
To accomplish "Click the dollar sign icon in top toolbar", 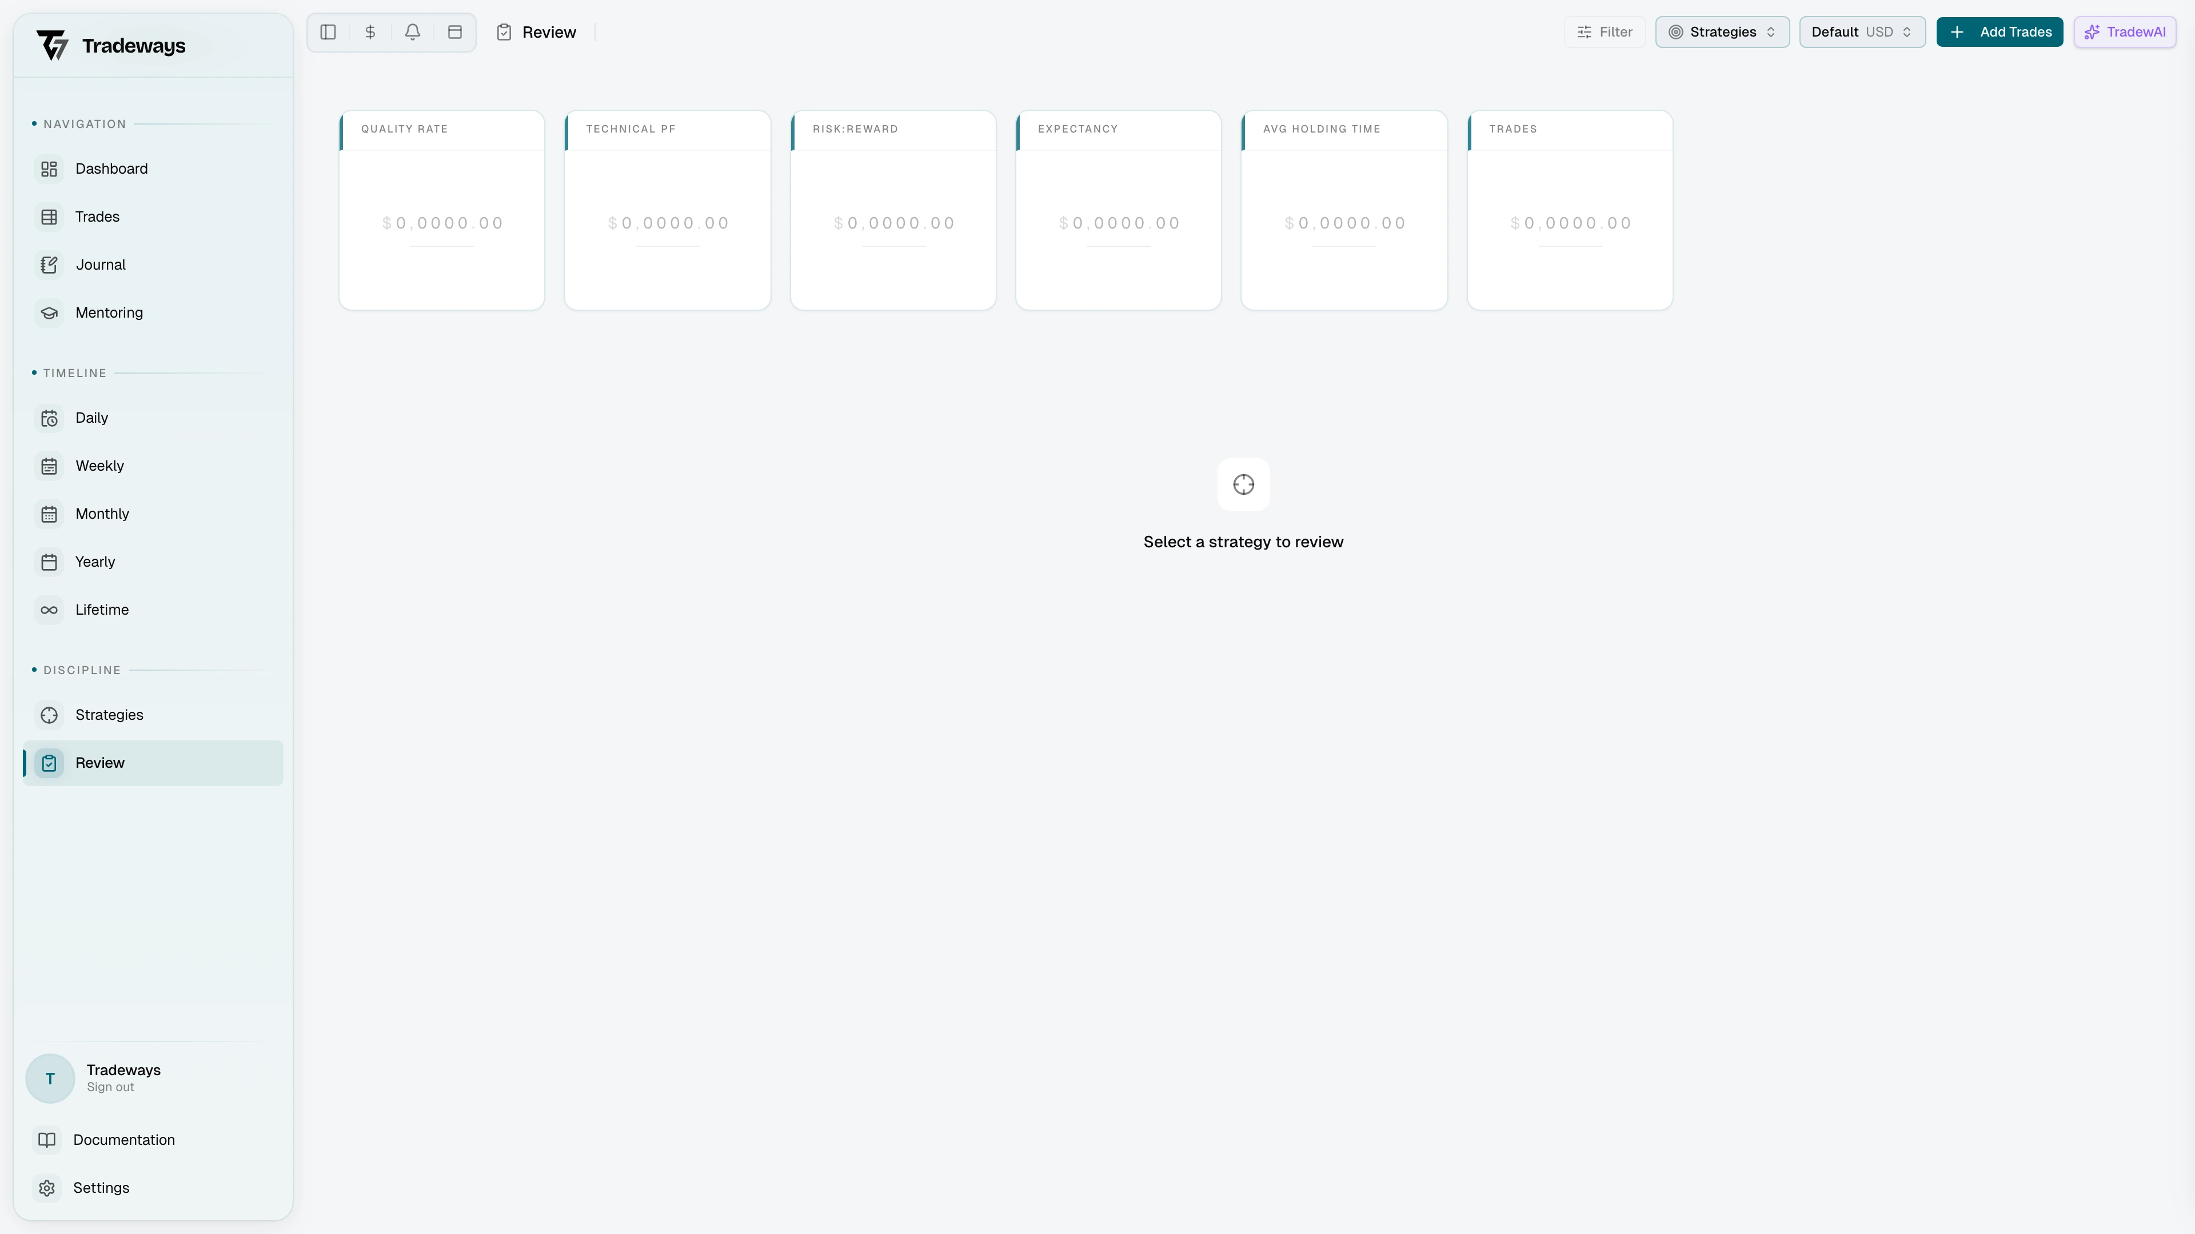I will pos(370,31).
